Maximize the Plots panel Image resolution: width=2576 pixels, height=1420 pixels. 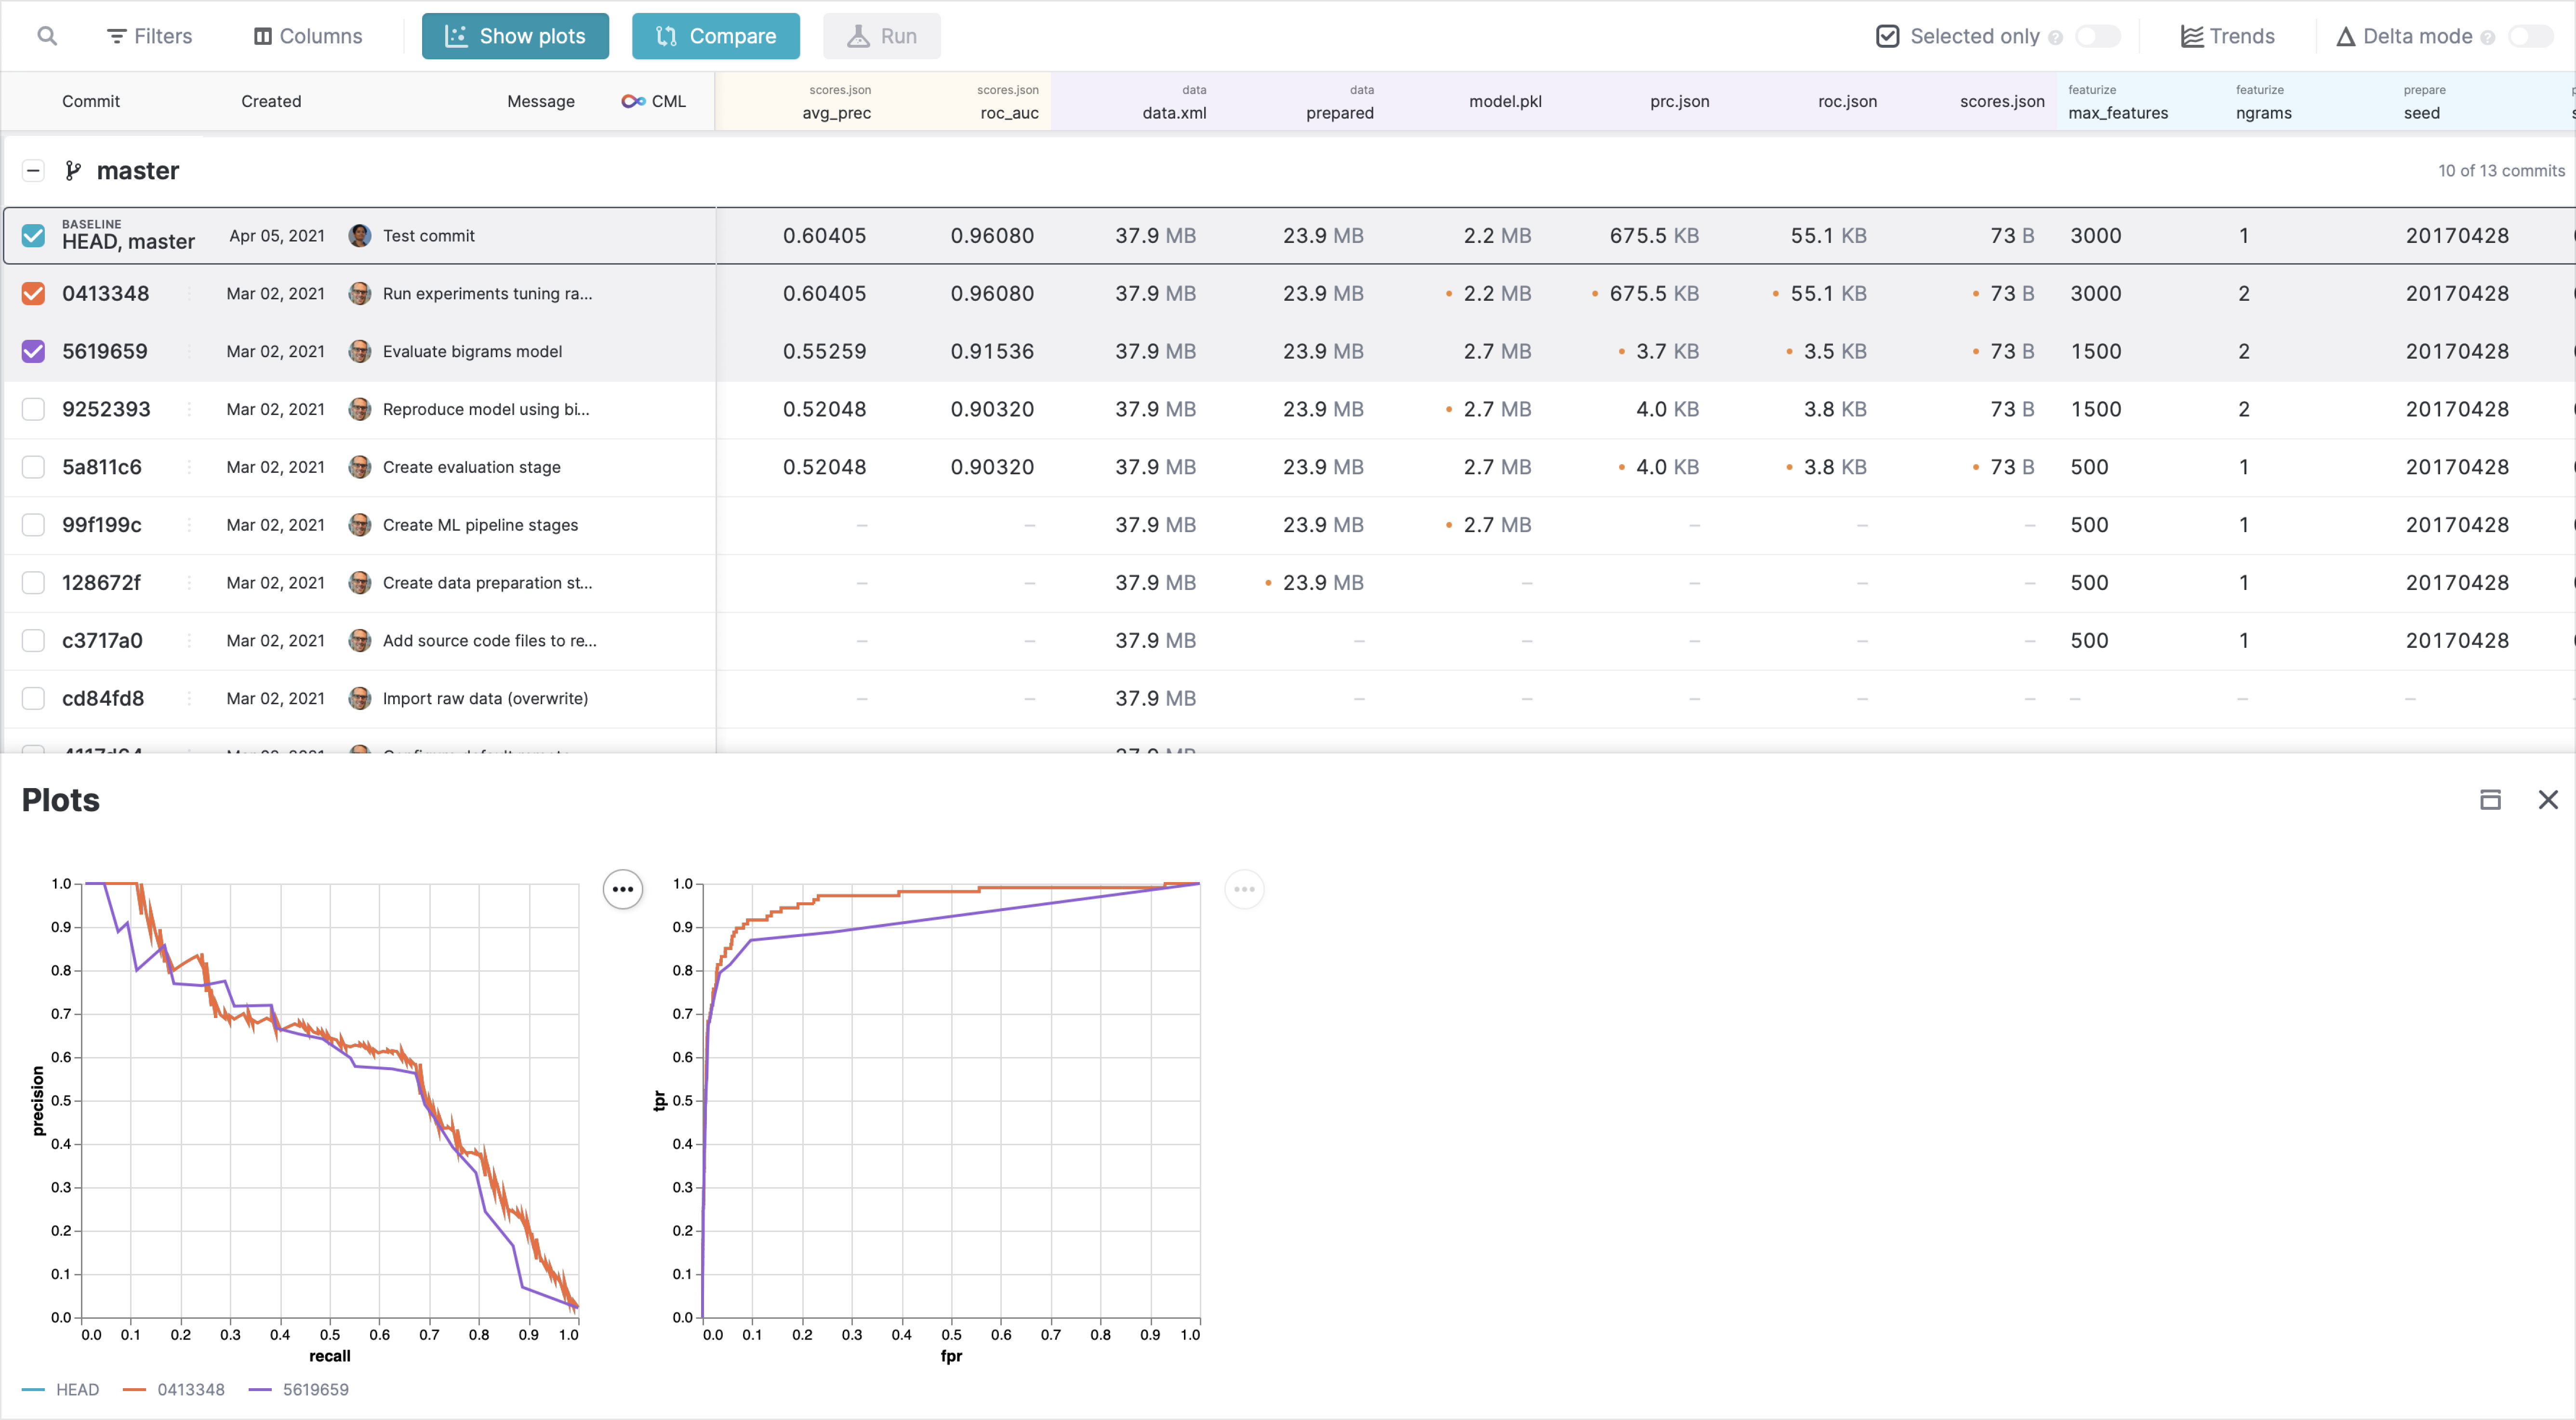tap(2490, 800)
